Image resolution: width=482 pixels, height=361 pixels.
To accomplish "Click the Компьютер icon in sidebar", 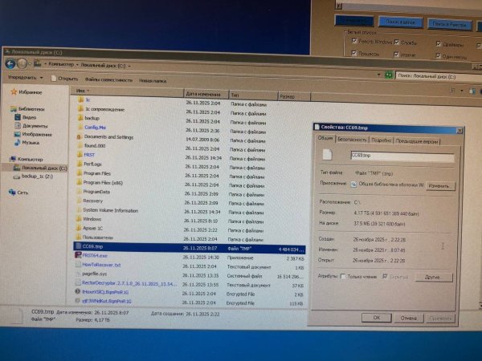I will click(x=13, y=159).
